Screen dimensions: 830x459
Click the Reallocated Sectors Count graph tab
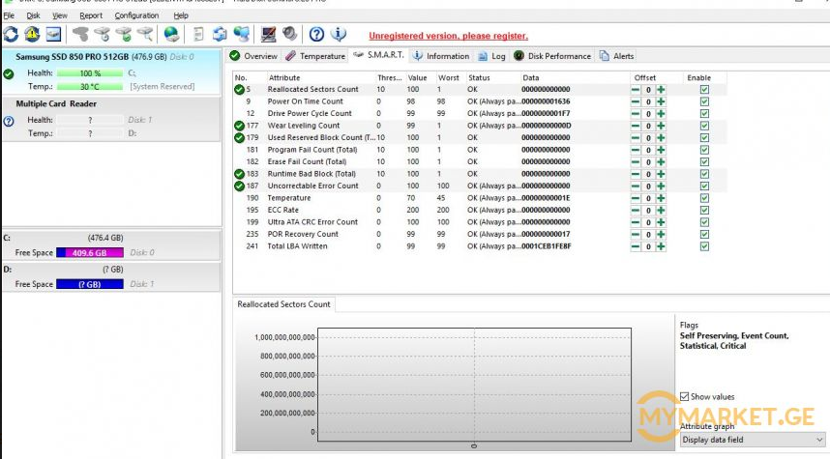coord(283,304)
